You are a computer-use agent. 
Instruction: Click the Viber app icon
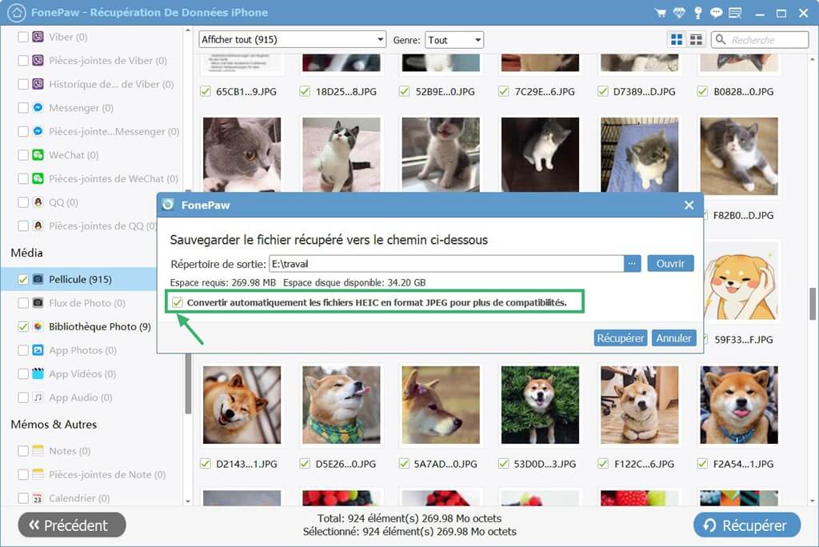coord(38,37)
